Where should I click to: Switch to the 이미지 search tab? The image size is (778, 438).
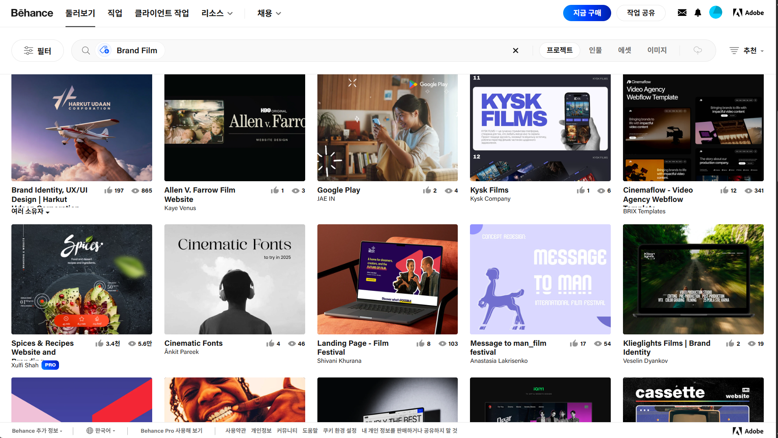pos(657,50)
